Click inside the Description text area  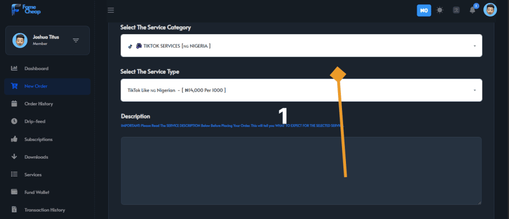(301, 171)
